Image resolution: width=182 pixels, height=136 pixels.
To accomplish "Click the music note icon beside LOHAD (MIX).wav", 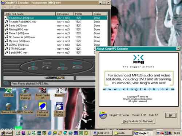I will pos(7,45).
